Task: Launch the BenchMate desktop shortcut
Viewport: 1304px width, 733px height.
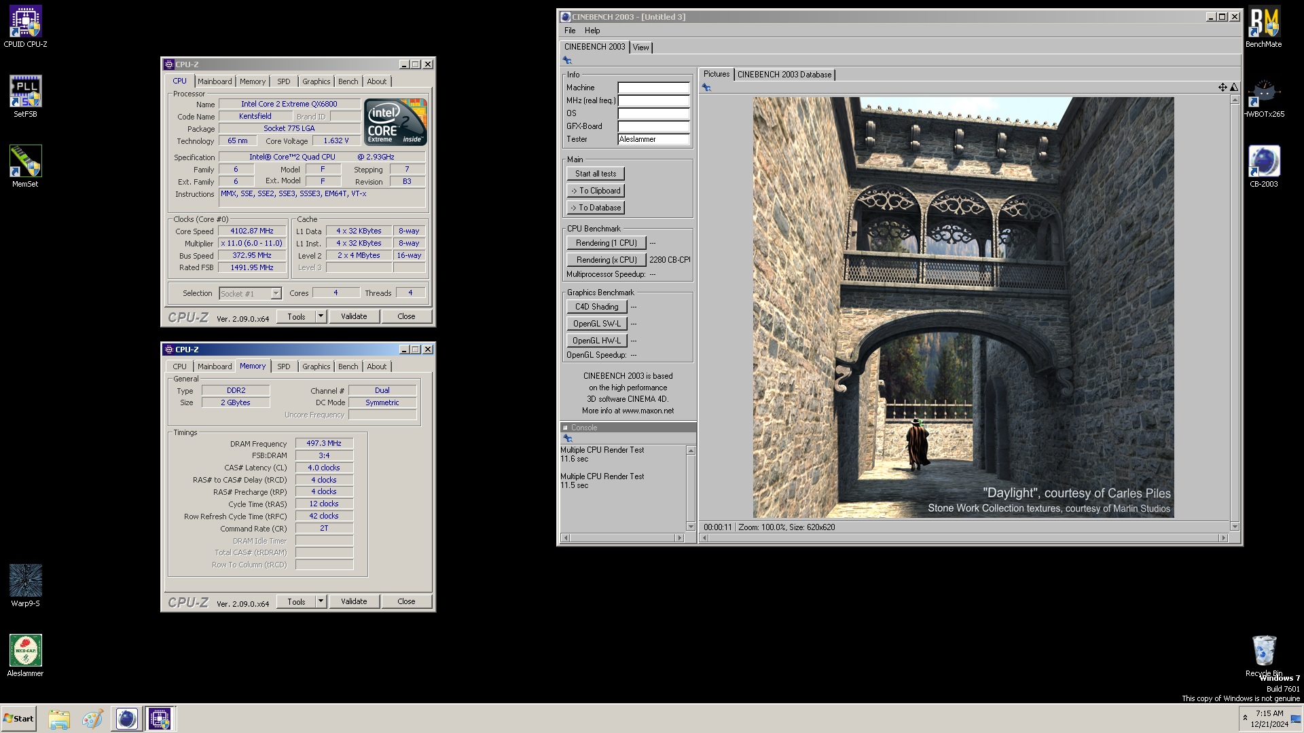Action: point(1264,27)
